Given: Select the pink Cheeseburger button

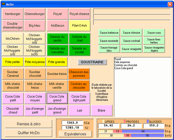Looking at the screenshot, I should 35,14.
